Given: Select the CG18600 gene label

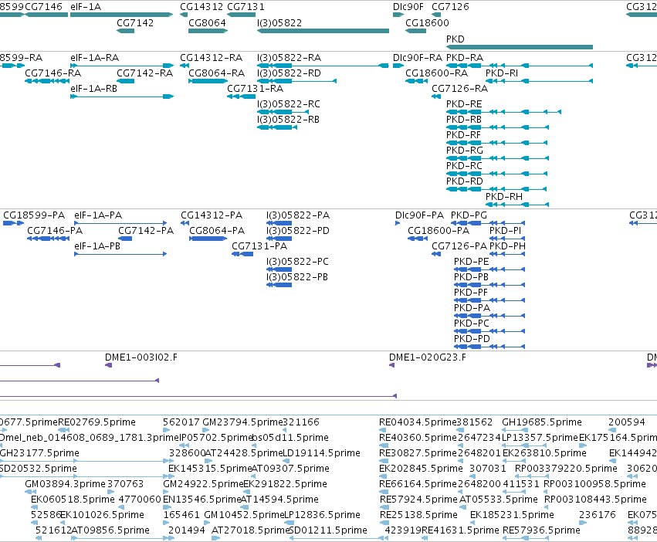Looking at the screenshot, I should click(427, 22).
